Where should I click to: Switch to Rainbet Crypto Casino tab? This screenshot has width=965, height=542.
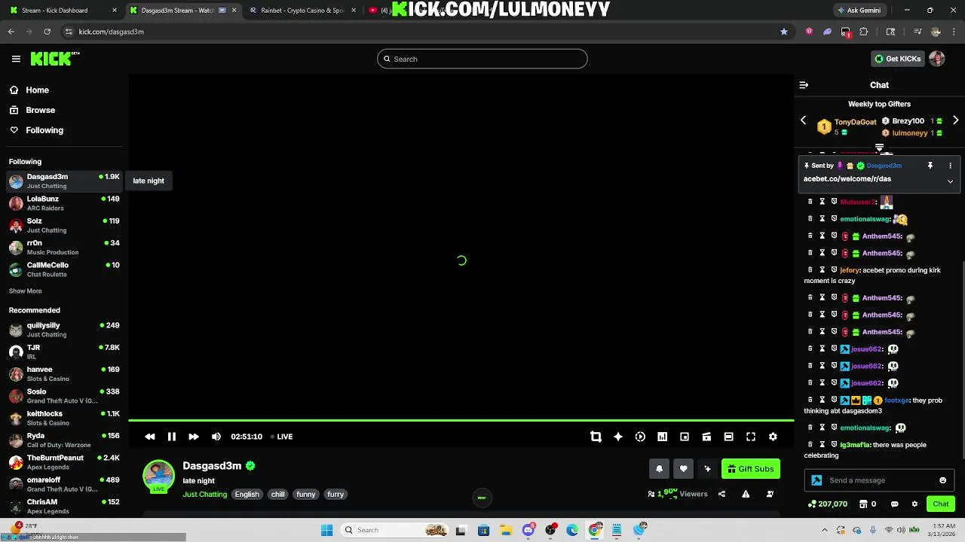[300, 11]
